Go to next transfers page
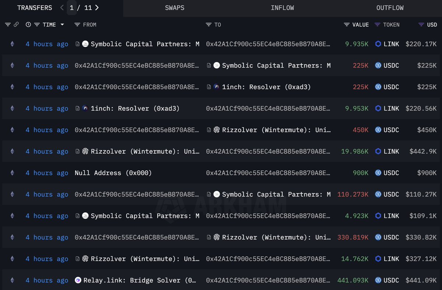 [97, 8]
